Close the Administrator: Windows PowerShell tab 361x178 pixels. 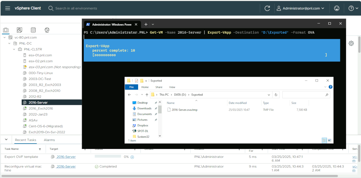coord(136,24)
